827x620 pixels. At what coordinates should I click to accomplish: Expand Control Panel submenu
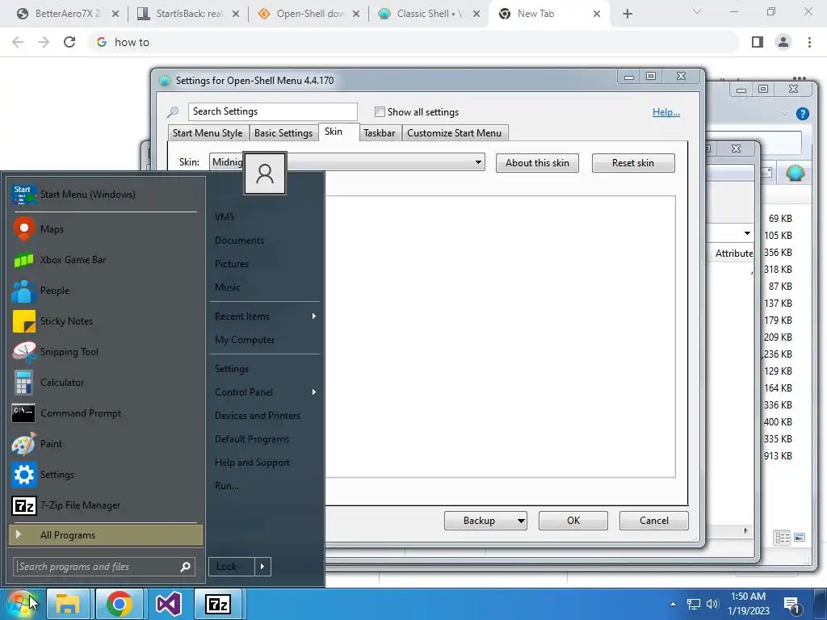click(x=314, y=392)
